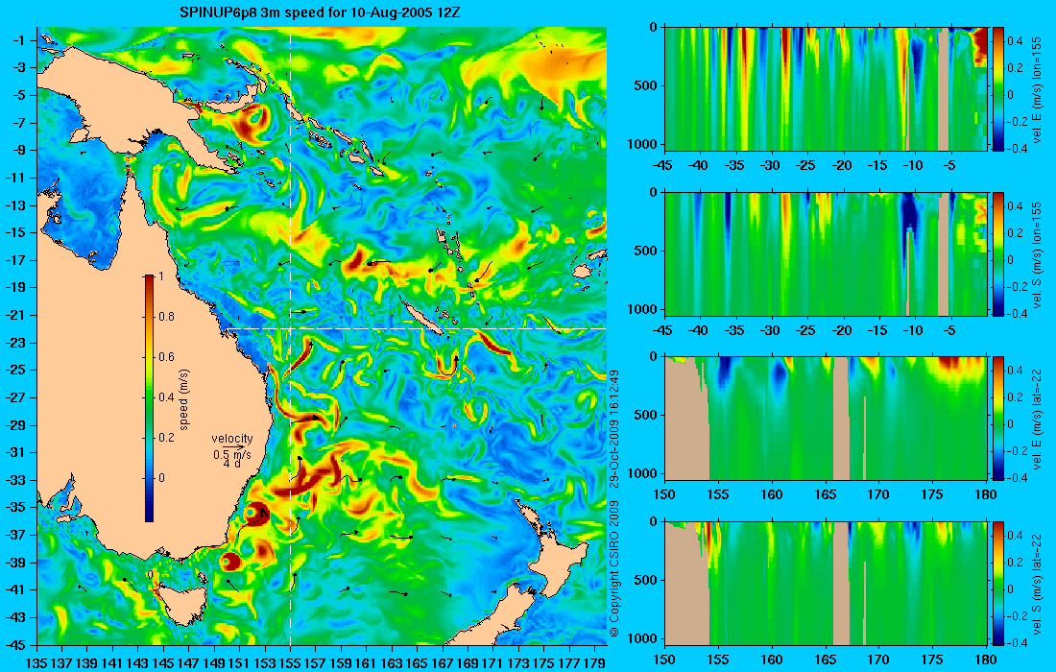
Task: Click the "1000" depth tick of the vel. S lat=-22 plot
Action: (x=644, y=638)
